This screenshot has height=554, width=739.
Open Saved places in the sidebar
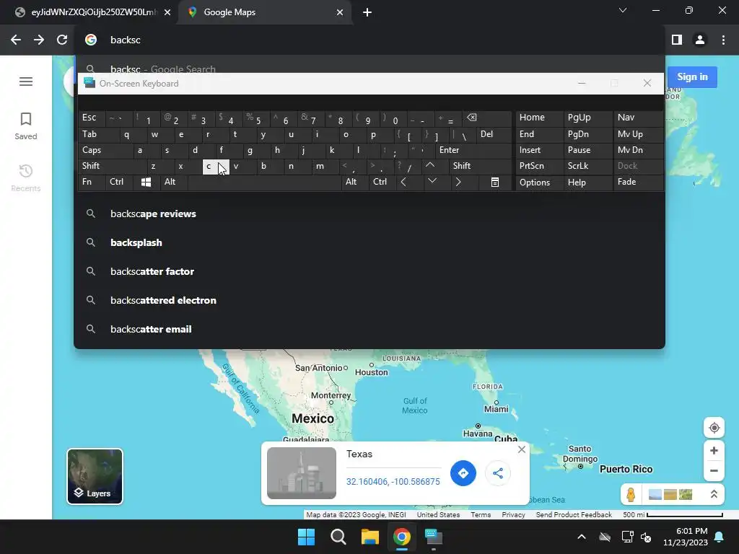(x=26, y=126)
